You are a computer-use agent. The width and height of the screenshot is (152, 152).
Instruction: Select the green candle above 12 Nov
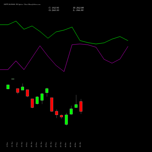(x=8, y=87)
